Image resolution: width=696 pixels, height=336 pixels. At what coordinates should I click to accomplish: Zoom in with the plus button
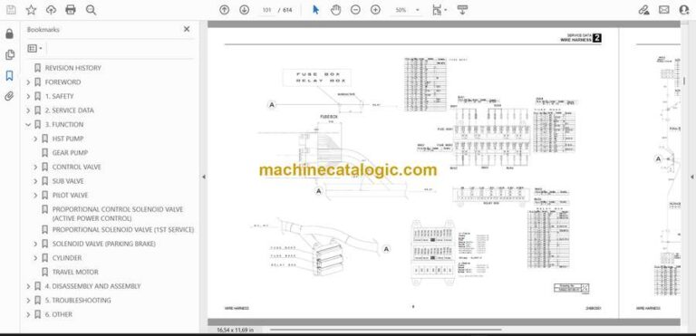375,10
